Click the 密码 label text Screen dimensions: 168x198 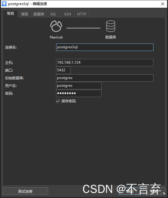click(x=9, y=94)
